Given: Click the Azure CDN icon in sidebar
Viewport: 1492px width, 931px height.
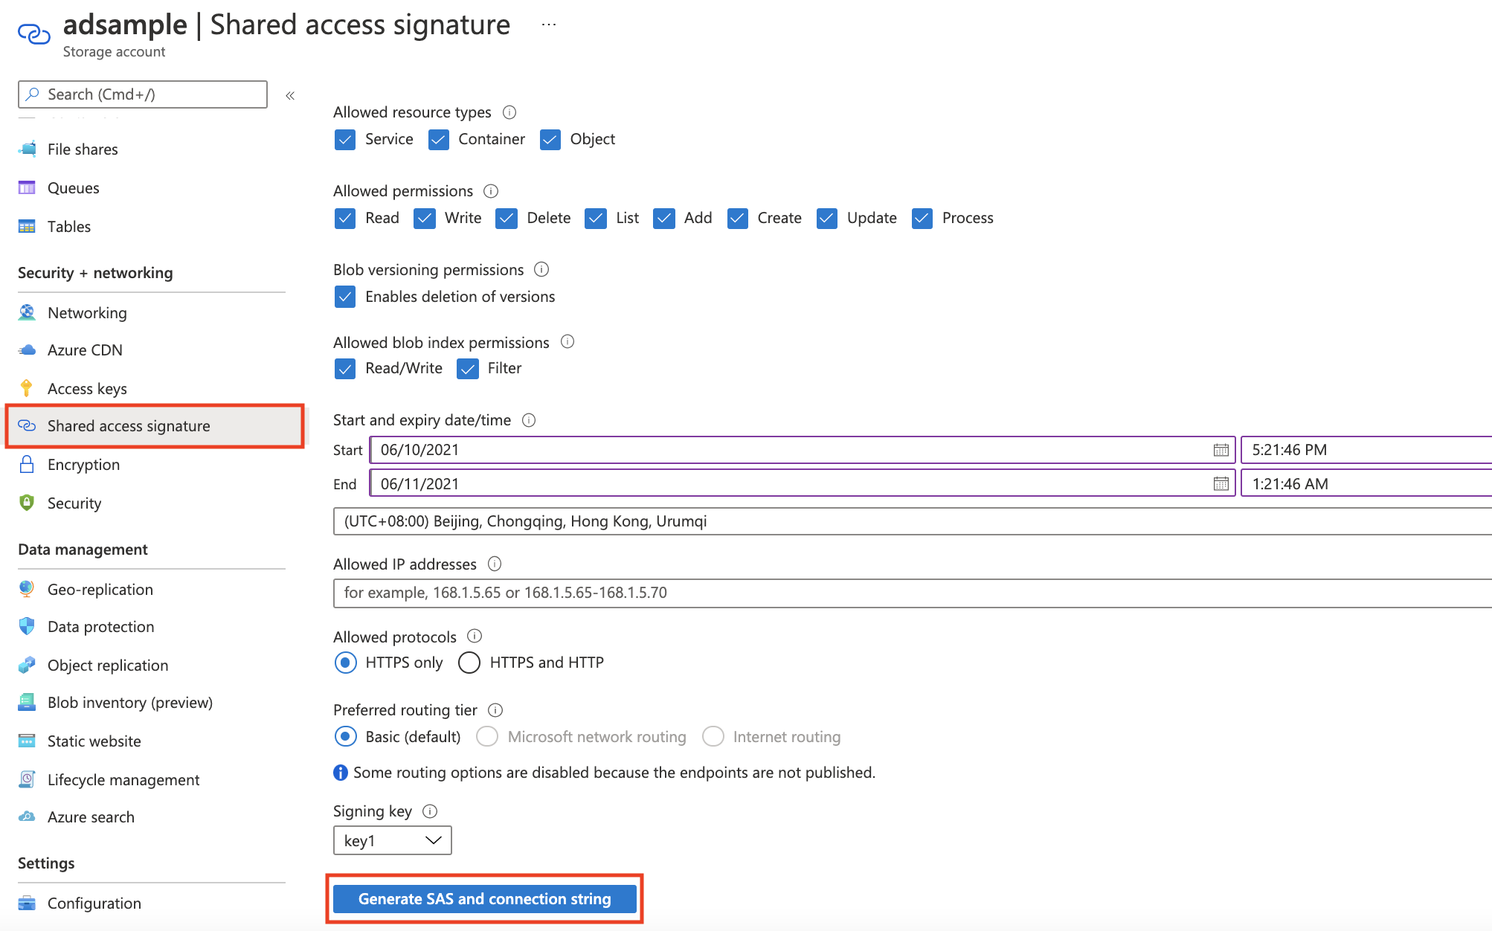Looking at the screenshot, I should point(27,349).
